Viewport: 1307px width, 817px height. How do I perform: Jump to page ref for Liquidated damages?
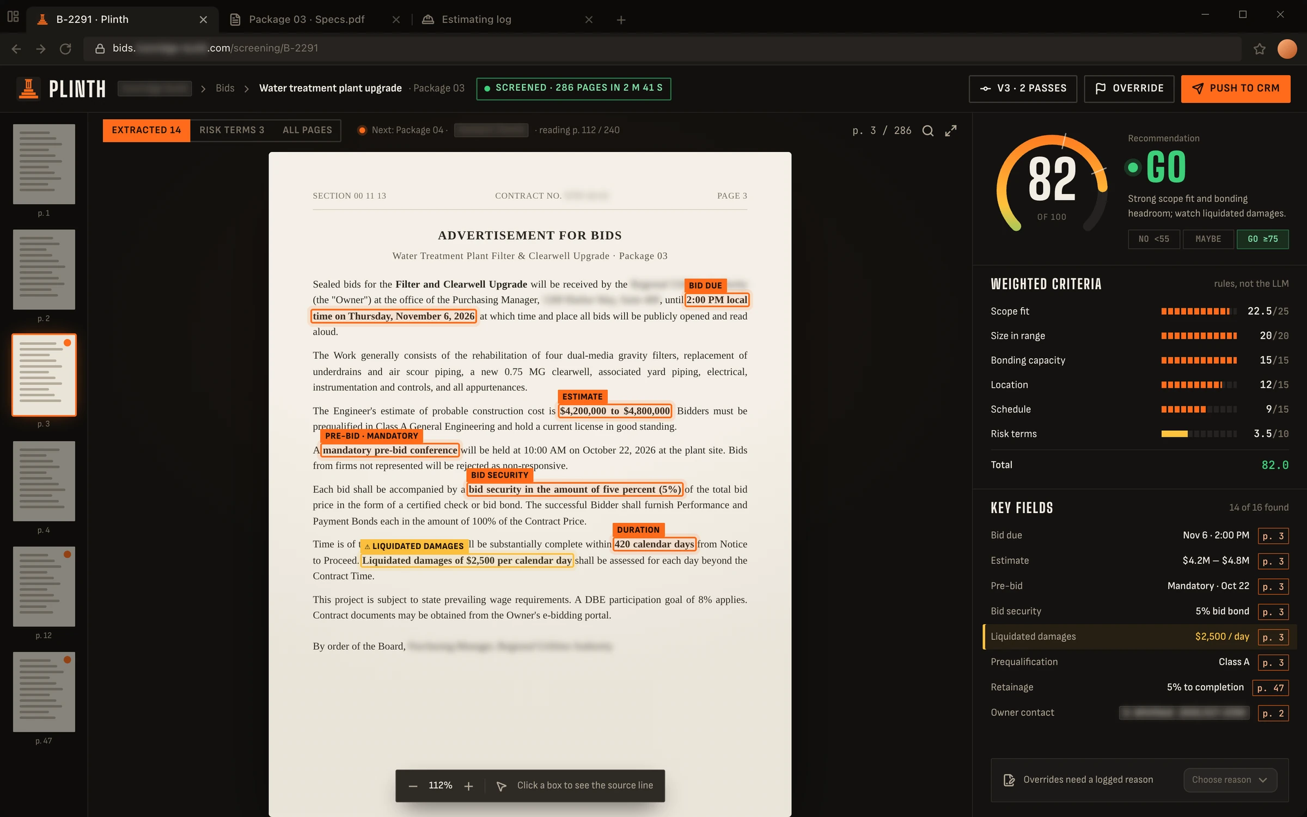pyautogui.click(x=1273, y=637)
